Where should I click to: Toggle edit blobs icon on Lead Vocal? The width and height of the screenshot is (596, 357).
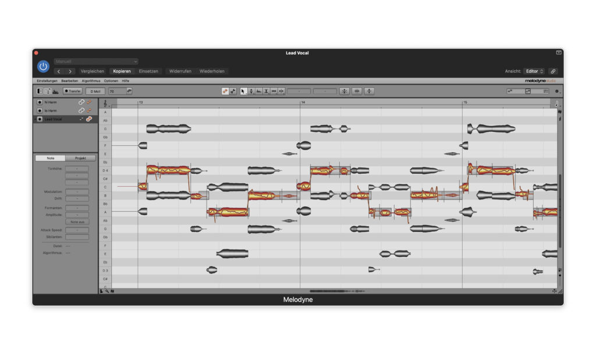89,119
